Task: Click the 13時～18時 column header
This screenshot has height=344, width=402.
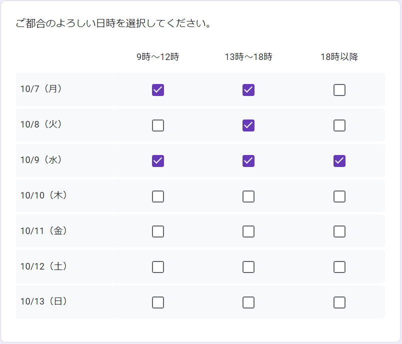Action: click(248, 57)
